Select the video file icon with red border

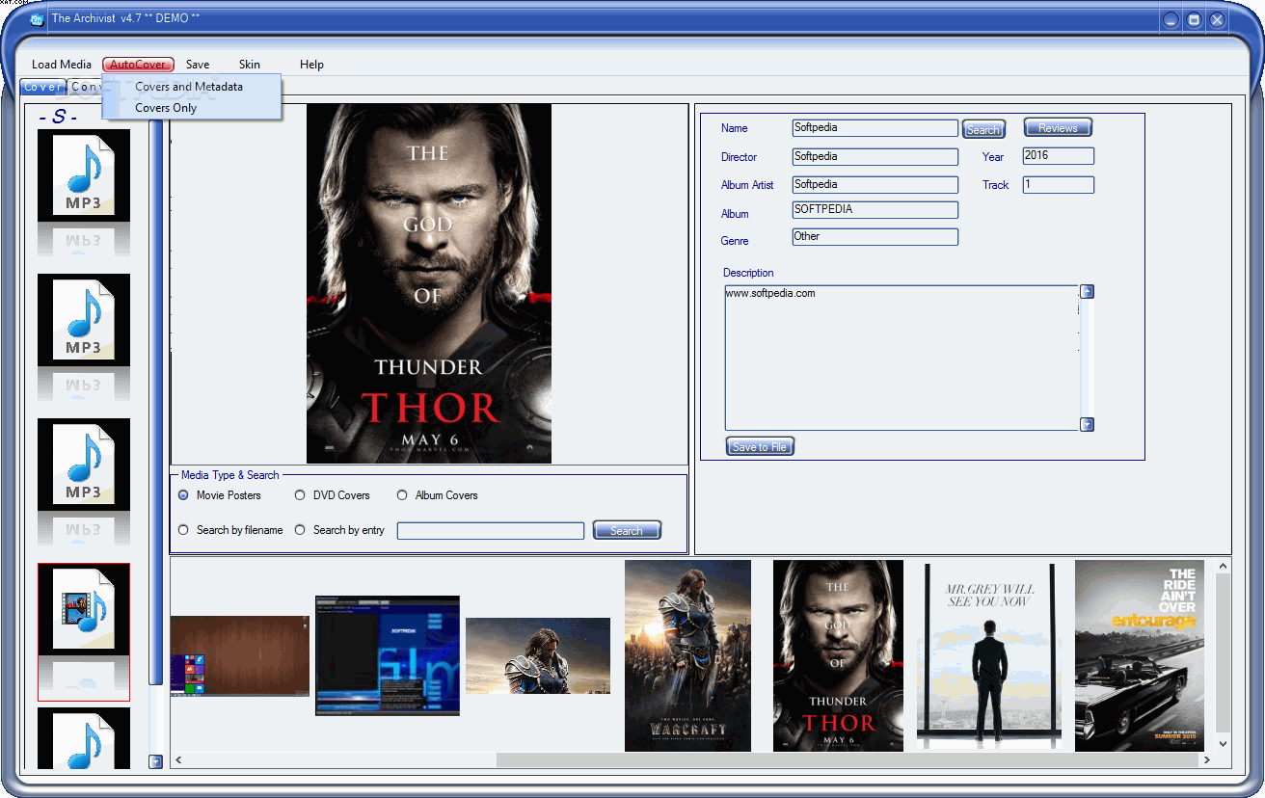pos(84,609)
